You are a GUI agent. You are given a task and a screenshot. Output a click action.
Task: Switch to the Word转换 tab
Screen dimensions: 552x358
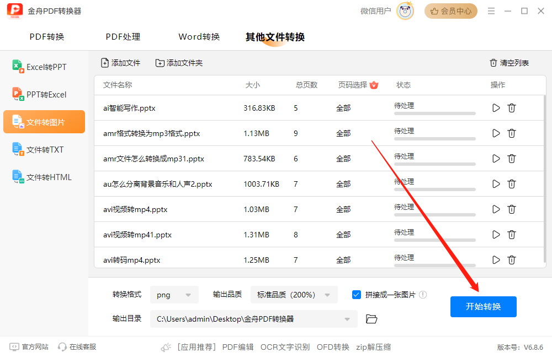pos(199,36)
